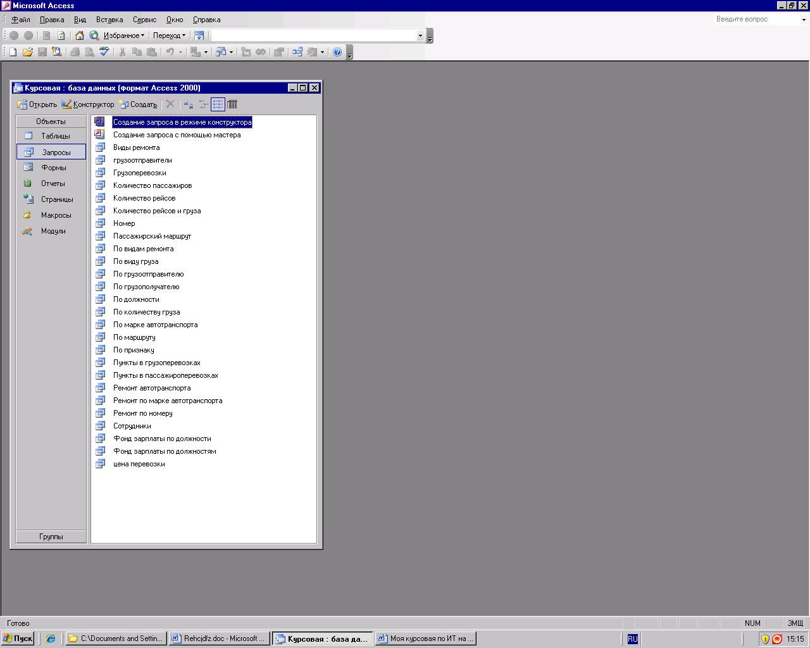This screenshot has width=810, height=648.
Task: Select the 'Количество пассажиров' query
Action: tap(153, 185)
